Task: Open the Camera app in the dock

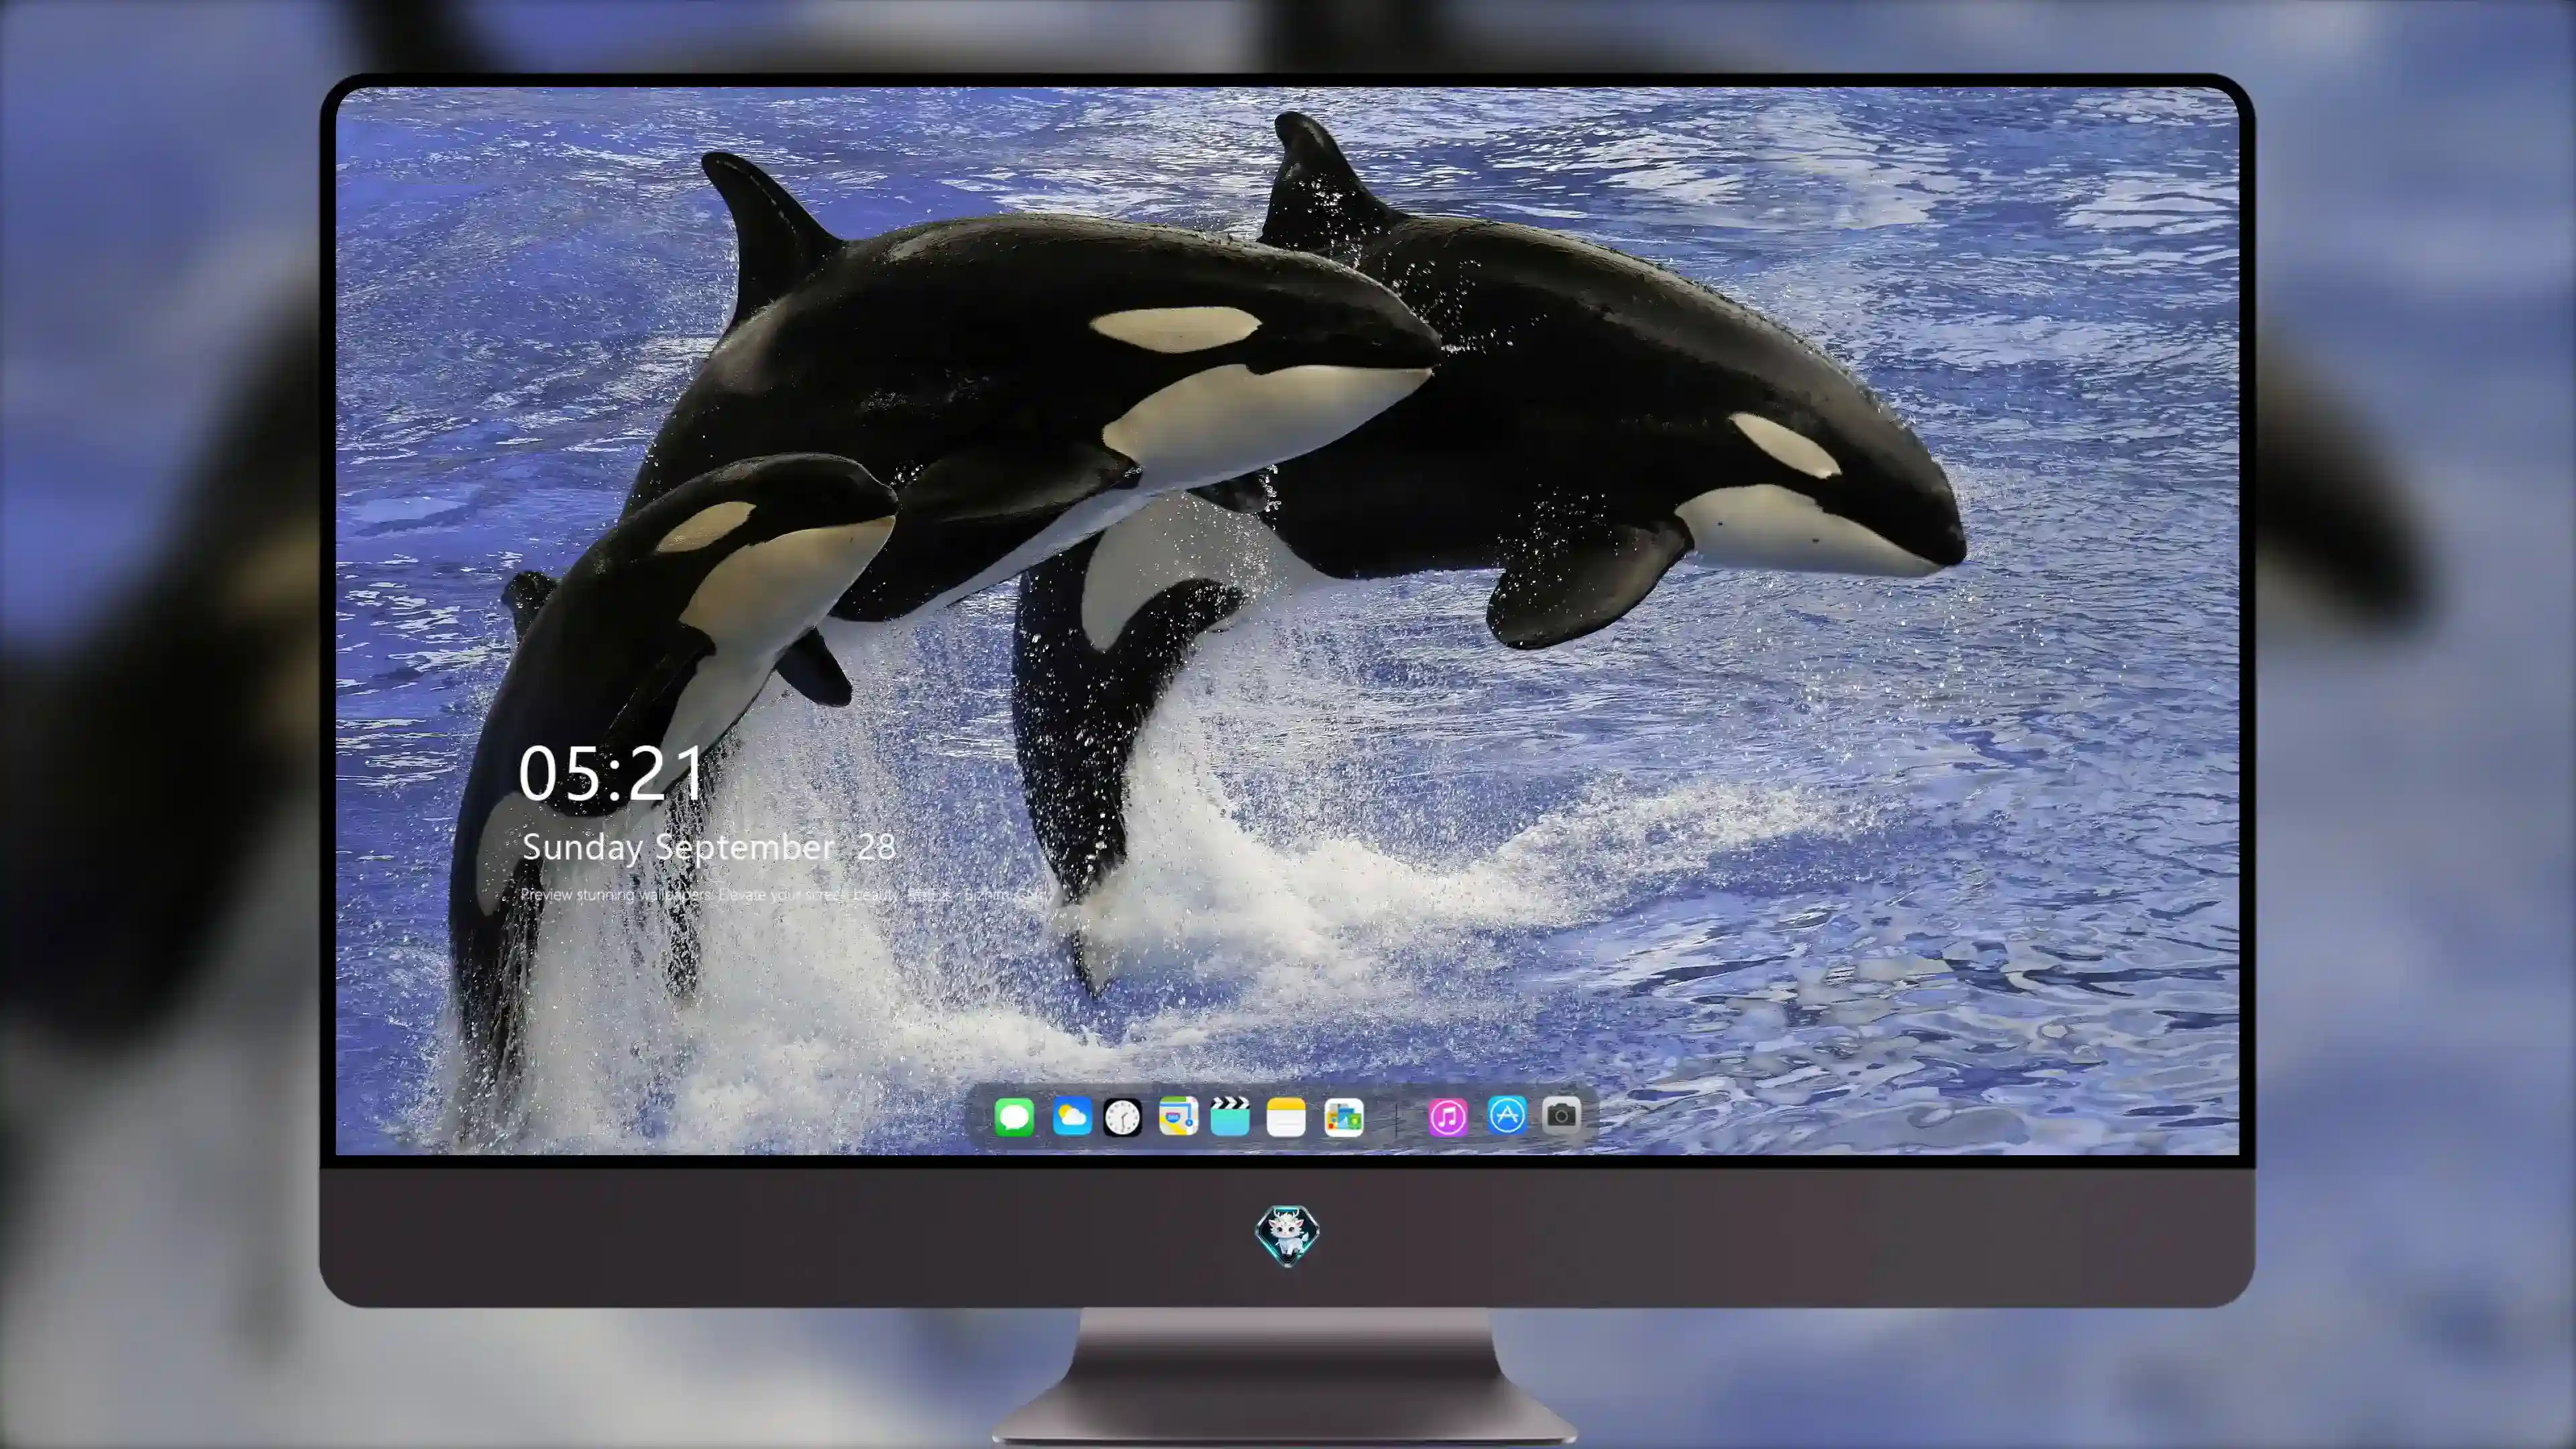Action: tap(1561, 1114)
